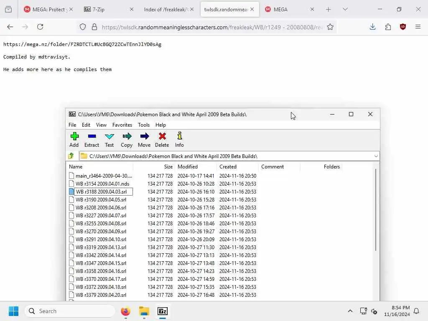428x321 pixels.
Task: Open the uBlock Origin shield icon
Action: click(403, 27)
